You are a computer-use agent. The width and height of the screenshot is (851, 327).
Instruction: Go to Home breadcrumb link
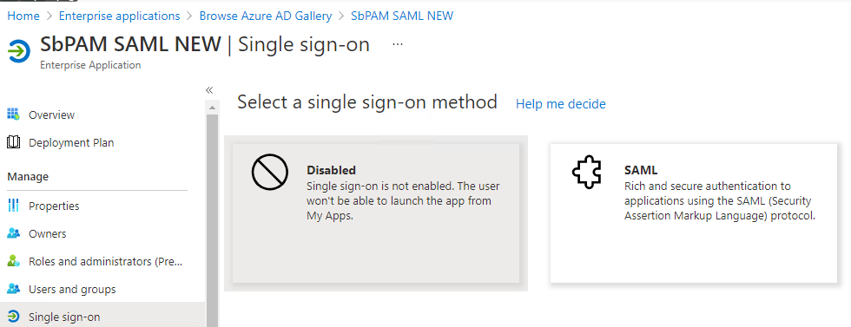(x=23, y=16)
